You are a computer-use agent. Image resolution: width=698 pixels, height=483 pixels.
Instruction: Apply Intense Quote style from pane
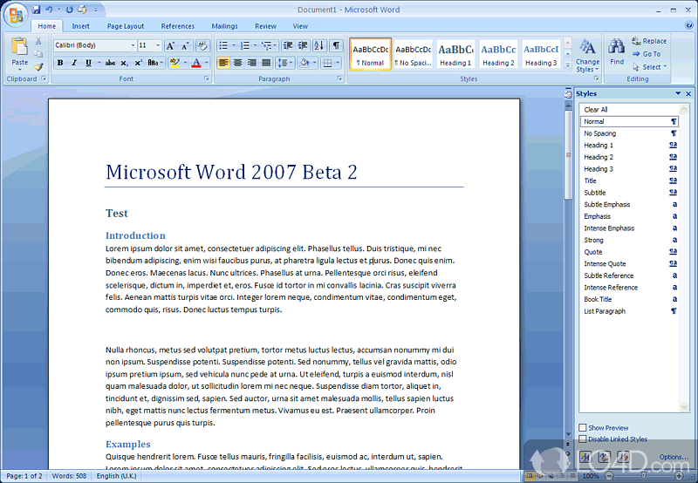pyautogui.click(x=628, y=264)
